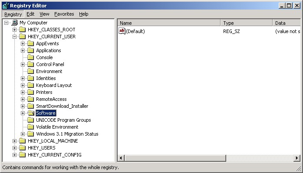Open the View menu

pos(44,14)
